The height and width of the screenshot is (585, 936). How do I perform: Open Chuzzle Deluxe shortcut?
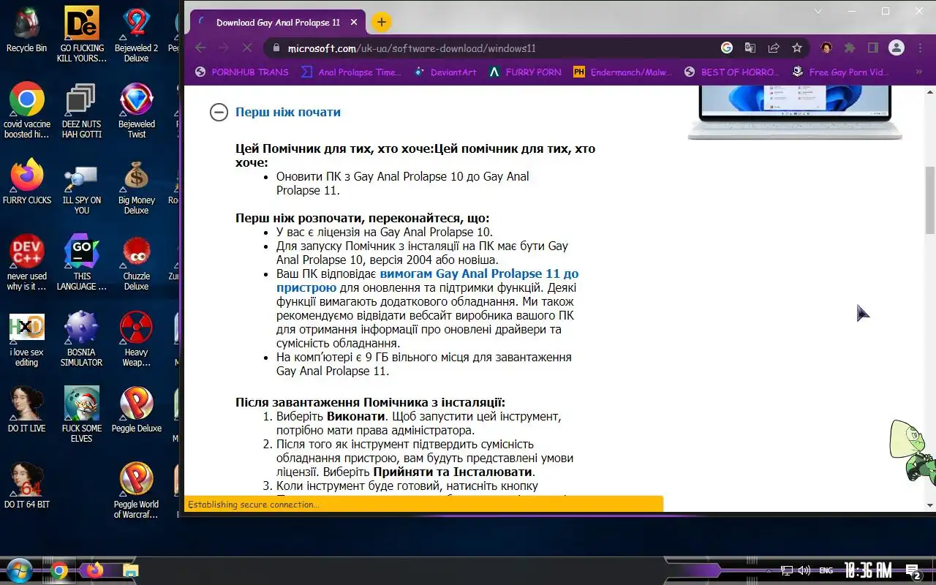[x=137, y=263]
